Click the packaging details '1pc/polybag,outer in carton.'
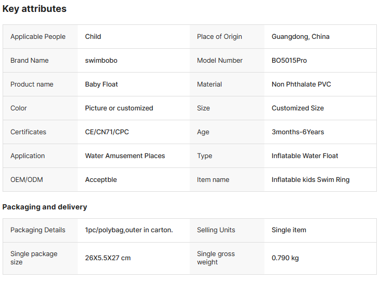 click(129, 230)
